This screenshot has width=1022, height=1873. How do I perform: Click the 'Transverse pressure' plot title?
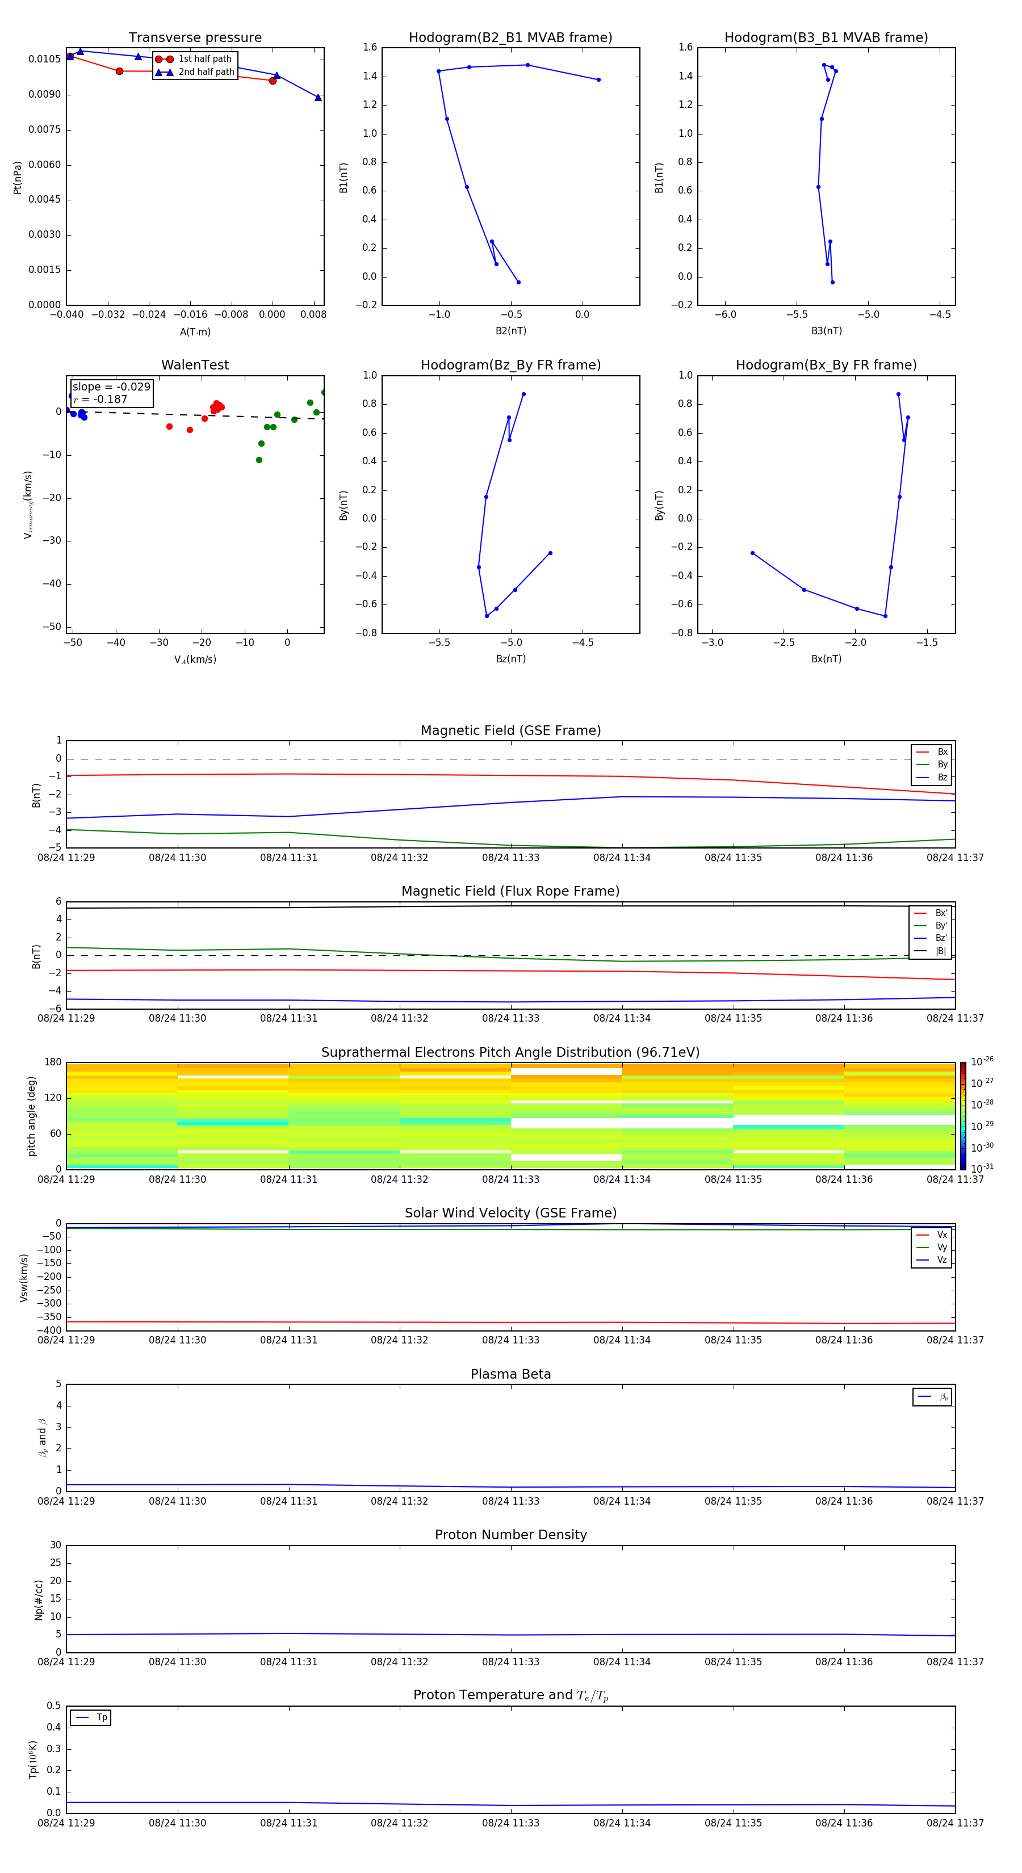(x=195, y=38)
